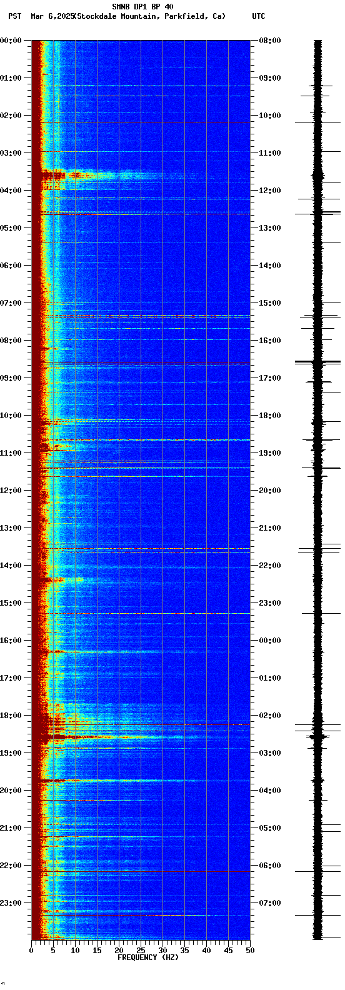Click the PST 23:00 time label

11,903
